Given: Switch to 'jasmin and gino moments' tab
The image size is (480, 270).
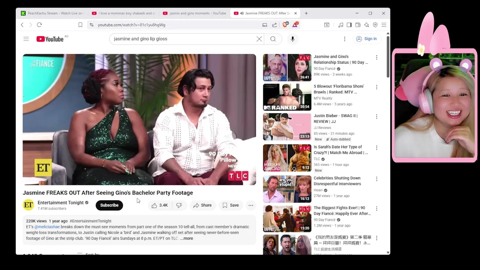Looking at the screenshot, I should click(194, 13).
